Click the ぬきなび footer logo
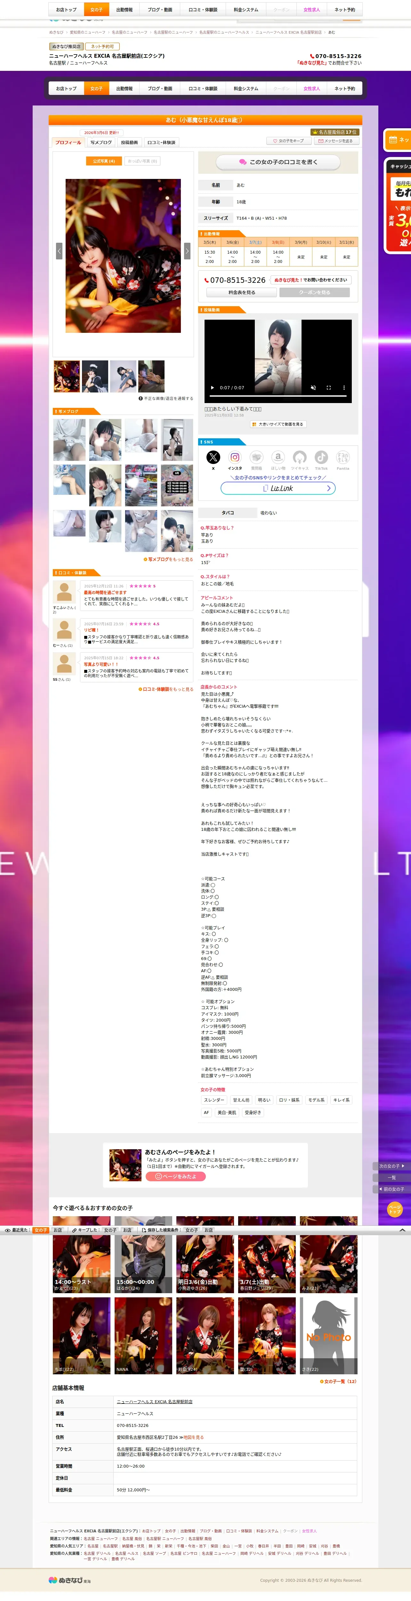This screenshot has height=1601, width=411. tap(69, 1580)
